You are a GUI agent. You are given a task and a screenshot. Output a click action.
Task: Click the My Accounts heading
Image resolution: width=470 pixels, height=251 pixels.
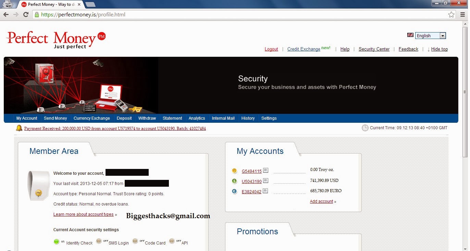pyautogui.click(x=260, y=151)
